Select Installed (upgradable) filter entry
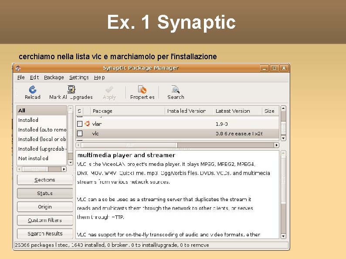 click(42, 149)
